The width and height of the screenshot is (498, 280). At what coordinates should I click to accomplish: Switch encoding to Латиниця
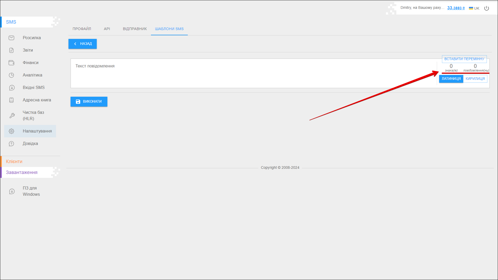(451, 79)
